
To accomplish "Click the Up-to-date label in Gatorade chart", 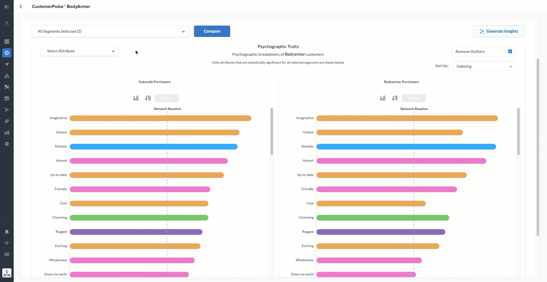I will 58,175.
